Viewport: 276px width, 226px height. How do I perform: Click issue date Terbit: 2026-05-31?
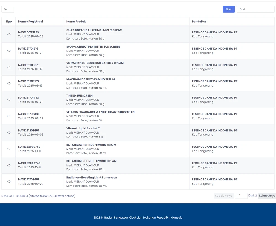point(30,53)
